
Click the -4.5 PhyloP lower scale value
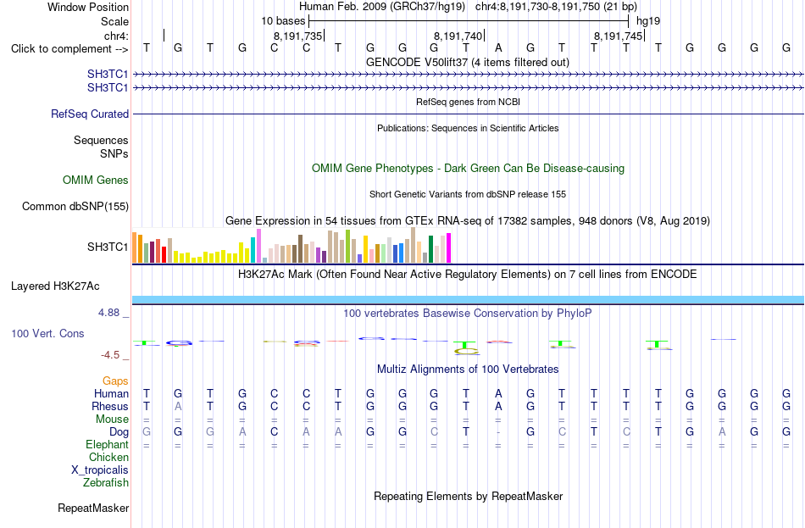pyautogui.click(x=110, y=355)
